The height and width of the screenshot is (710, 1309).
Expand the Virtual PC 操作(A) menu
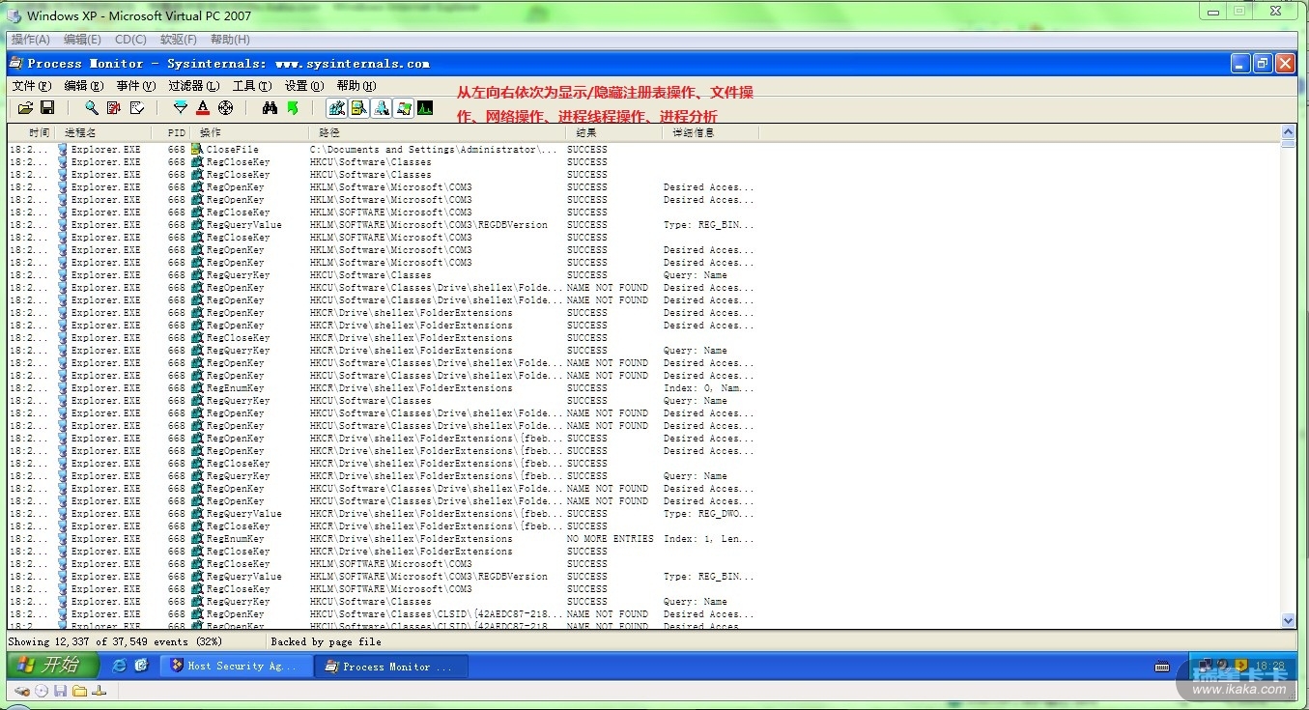(30, 40)
